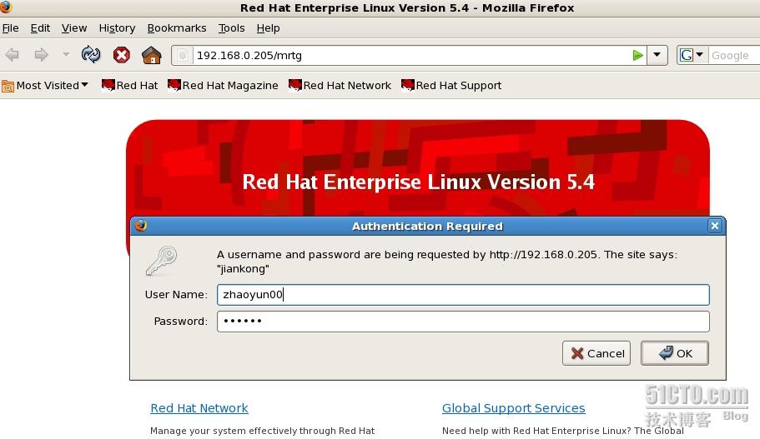Viewport: 760px width, 439px height.
Task: Click the User Name field in dialog
Action: (463, 295)
